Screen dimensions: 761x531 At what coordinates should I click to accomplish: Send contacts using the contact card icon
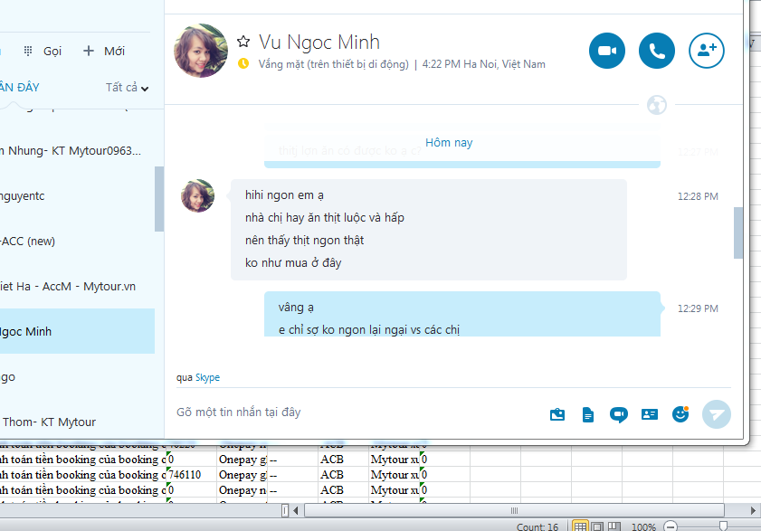coord(650,414)
